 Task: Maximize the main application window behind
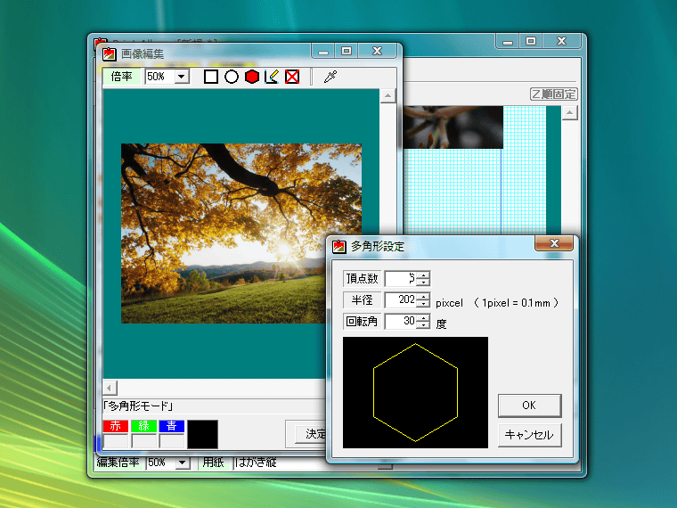point(531,41)
